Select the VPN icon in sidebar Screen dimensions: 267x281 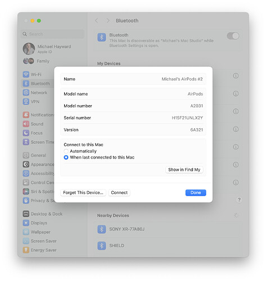pos(26,102)
